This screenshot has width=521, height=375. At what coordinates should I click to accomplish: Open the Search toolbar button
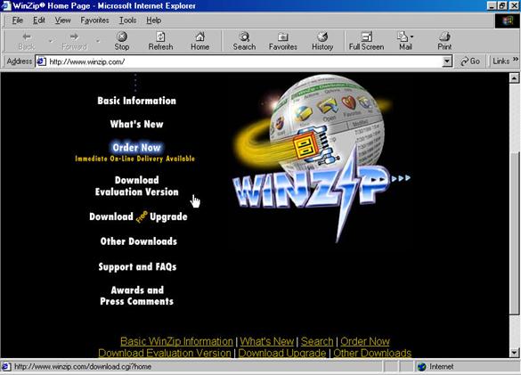244,41
